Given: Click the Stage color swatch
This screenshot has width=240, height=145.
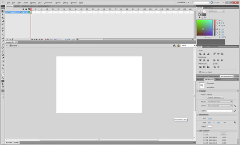Looking at the screenshot, I should point(210,126).
